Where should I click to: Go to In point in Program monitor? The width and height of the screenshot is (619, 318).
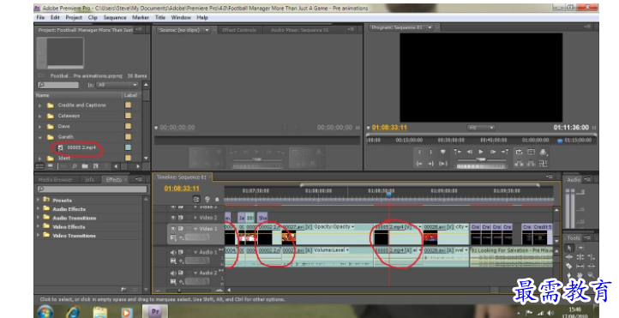coord(419,164)
